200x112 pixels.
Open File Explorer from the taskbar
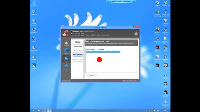39,110
